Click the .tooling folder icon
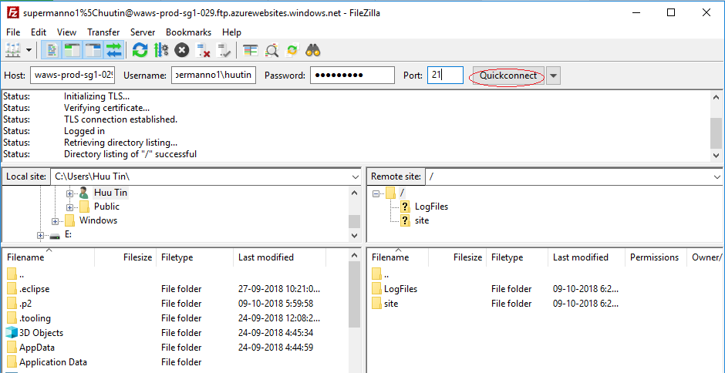Image resolution: width=725 pixels, height=373 pixels. (12, 318)
